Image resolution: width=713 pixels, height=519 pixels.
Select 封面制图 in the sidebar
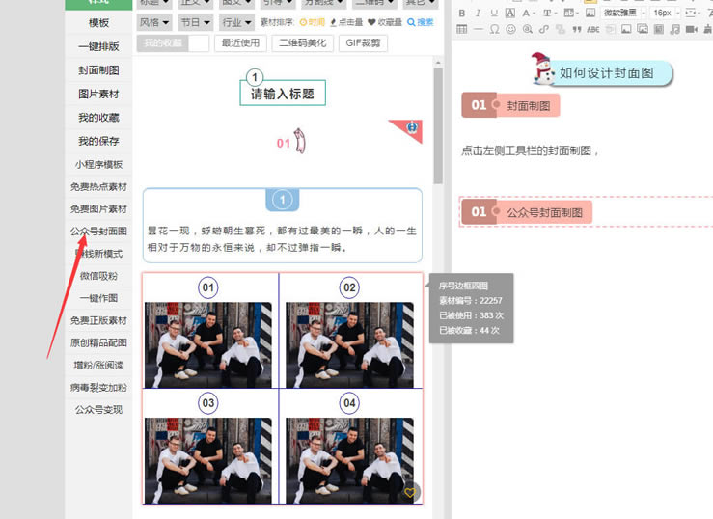pyautogui.click(x=98, y=70)
